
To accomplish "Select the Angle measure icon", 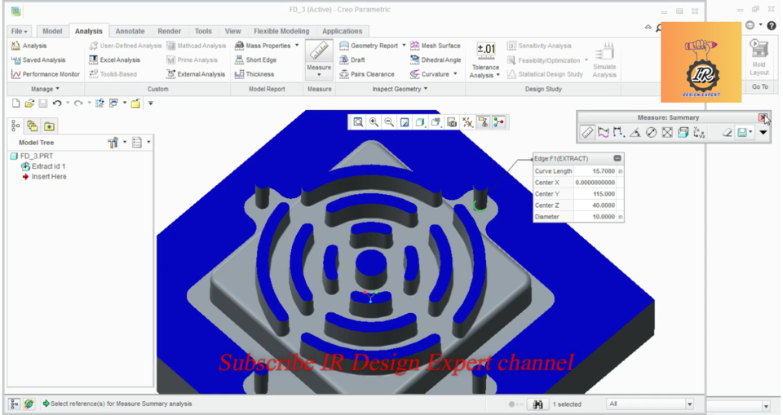I will [x=635, y=132].
